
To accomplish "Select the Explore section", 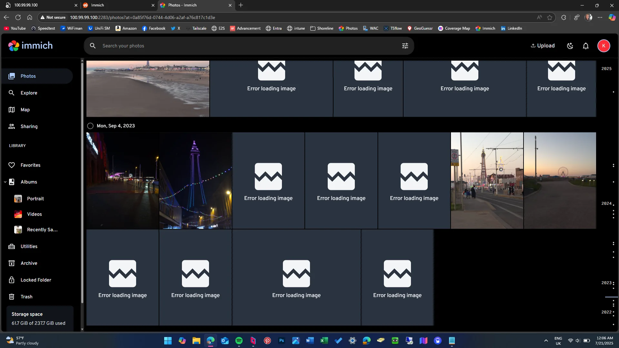I will coord(28,93).
